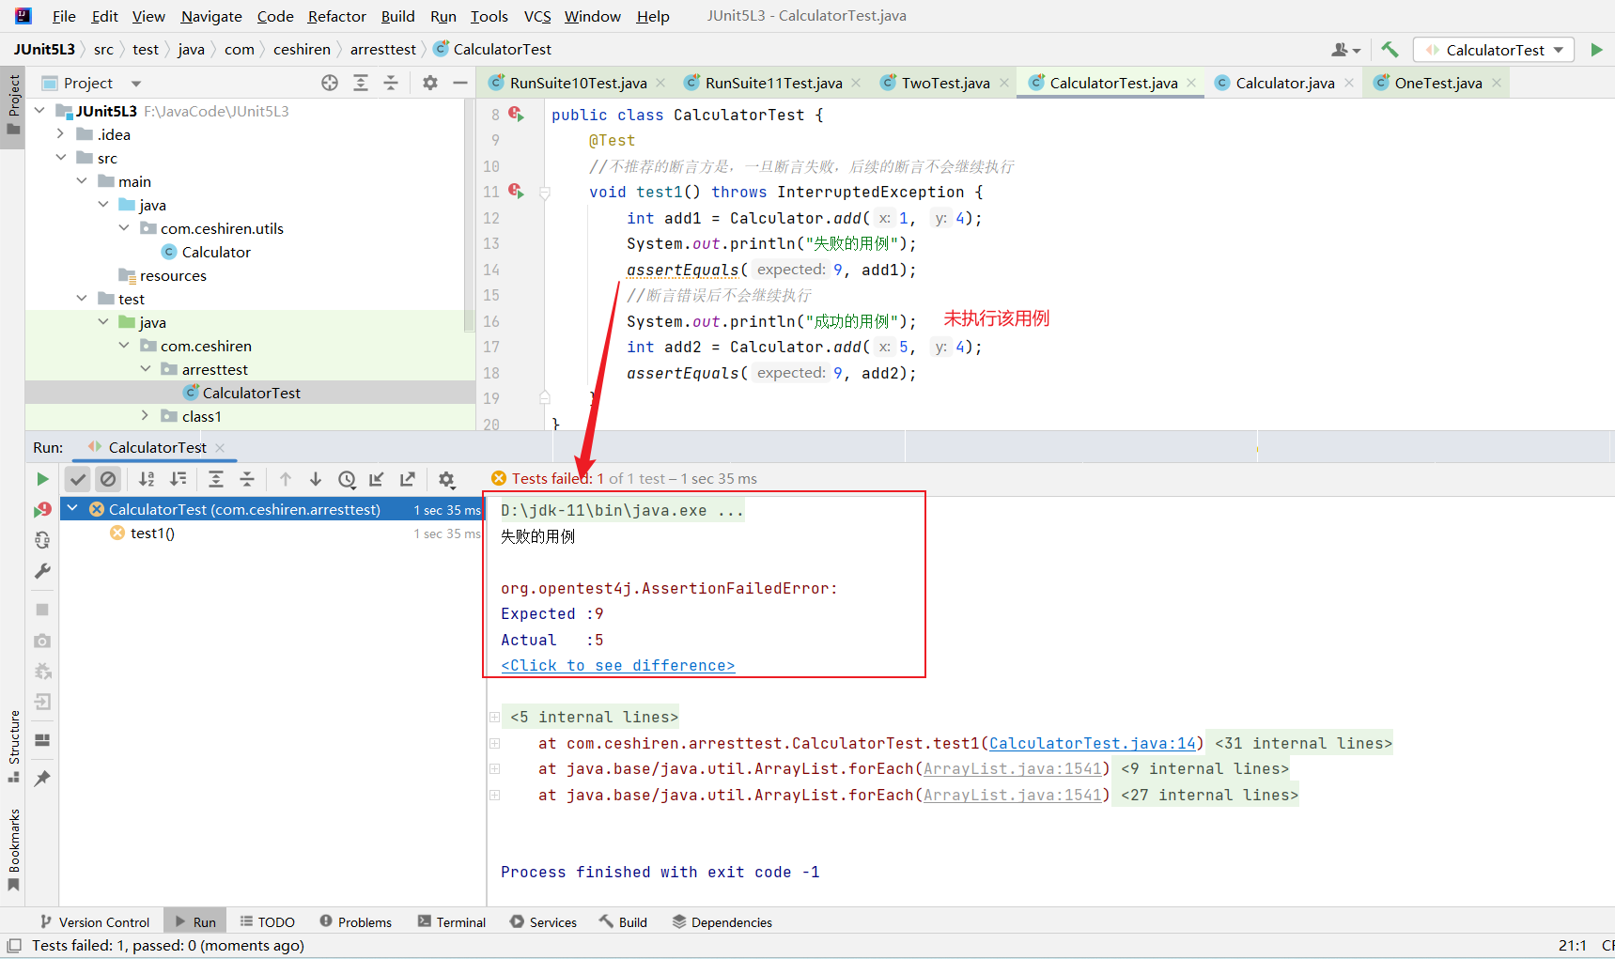Select opened file target icon in Project panel
Image resolution: width=1615 pixels, height=959 pixels.
tap(330, 83)
